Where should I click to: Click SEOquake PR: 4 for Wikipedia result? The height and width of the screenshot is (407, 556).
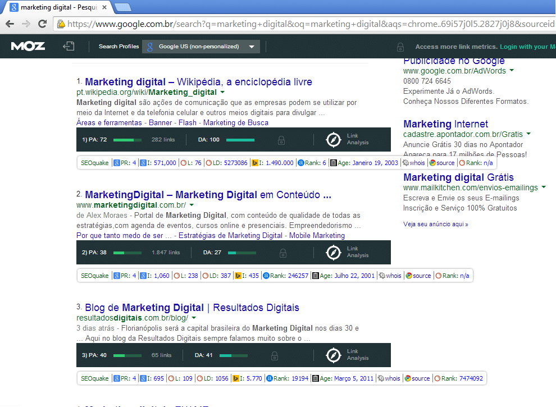(x=125, y=163)
